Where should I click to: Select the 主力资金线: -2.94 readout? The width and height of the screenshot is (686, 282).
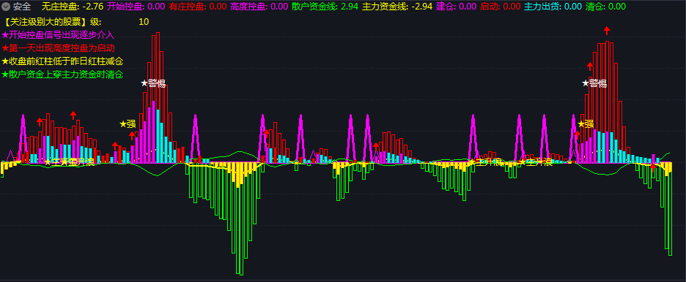[x=397, y=7]
